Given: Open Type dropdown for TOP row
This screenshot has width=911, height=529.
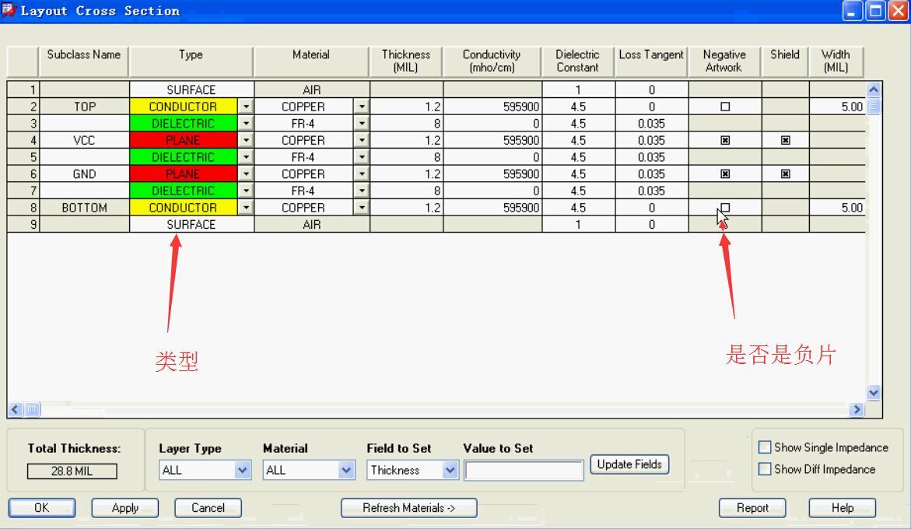Looking at the screenshot, I should coord(246,107).
